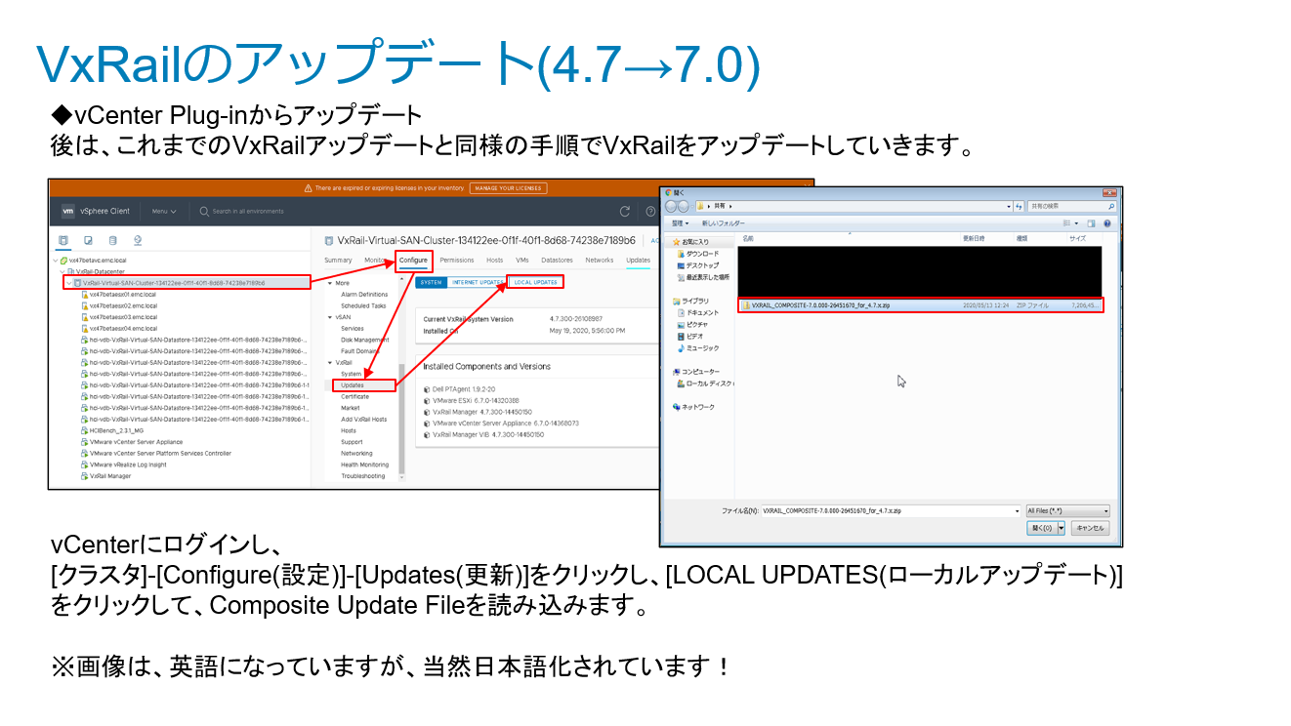The width and height of the screenshot is (1291, 726).
Task: Click the search magnifier icon in vSphere Client
Action: tap(204, 211)
